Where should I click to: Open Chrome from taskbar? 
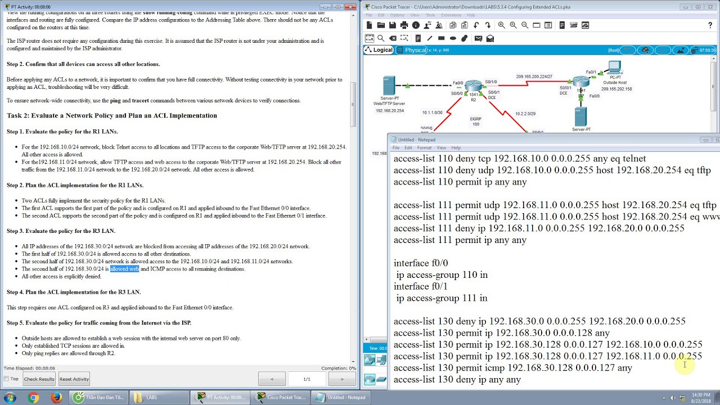33,398
